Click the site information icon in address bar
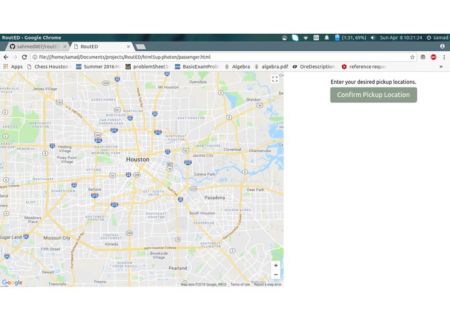The width and height of the screenshot is (450, 320). (35, 57)
